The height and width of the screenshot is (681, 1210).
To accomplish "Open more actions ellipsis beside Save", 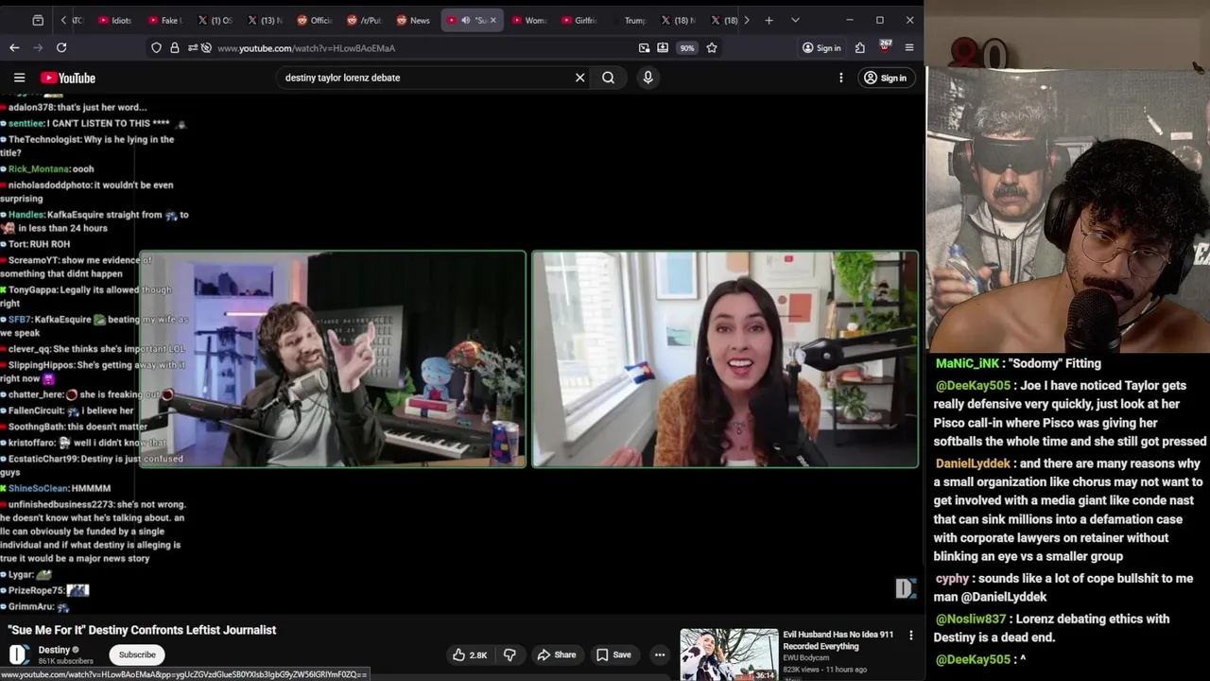I will [x=660, y=655].
